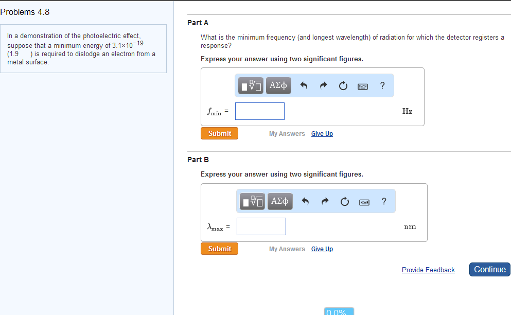The width and height of the screenshot is (511, 315).
Task: Open help question mark in Part A
Action: 382,85
